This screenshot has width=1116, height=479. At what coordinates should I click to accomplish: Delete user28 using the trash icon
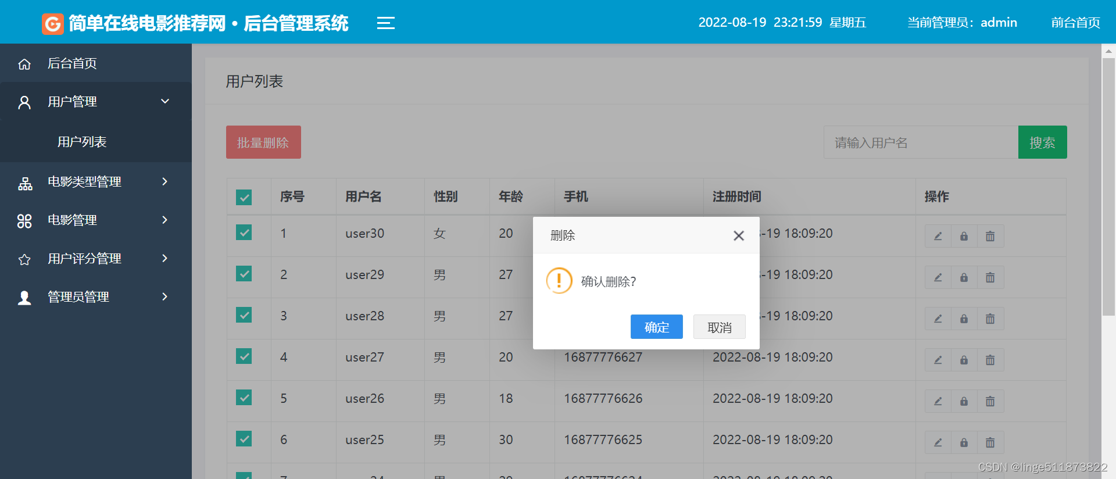tap(990, 319)
